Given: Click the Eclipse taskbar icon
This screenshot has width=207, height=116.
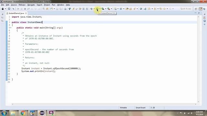Looking at the screenshot, I should [x=42, y=113].
